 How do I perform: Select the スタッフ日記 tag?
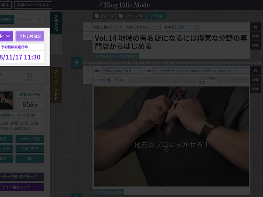pyautogui.click(x=131, y=16)
